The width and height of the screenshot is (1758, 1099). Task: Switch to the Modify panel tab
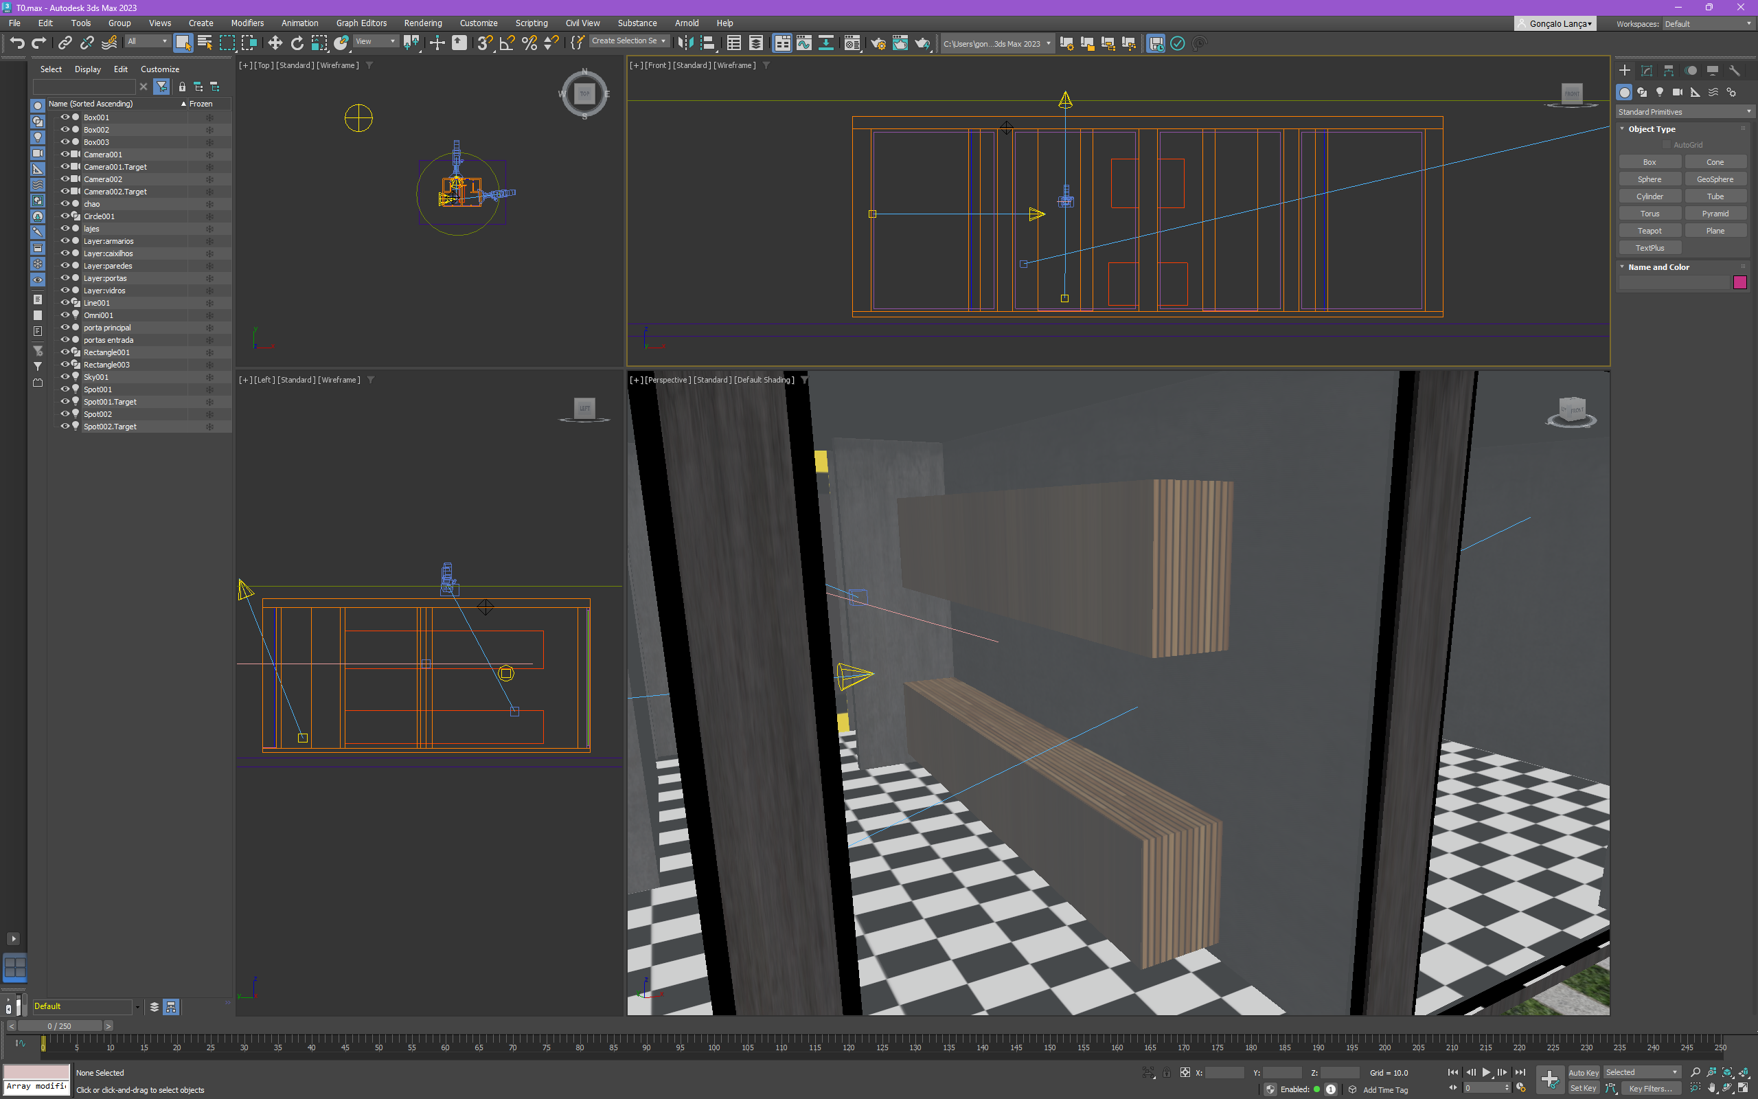1646,71
